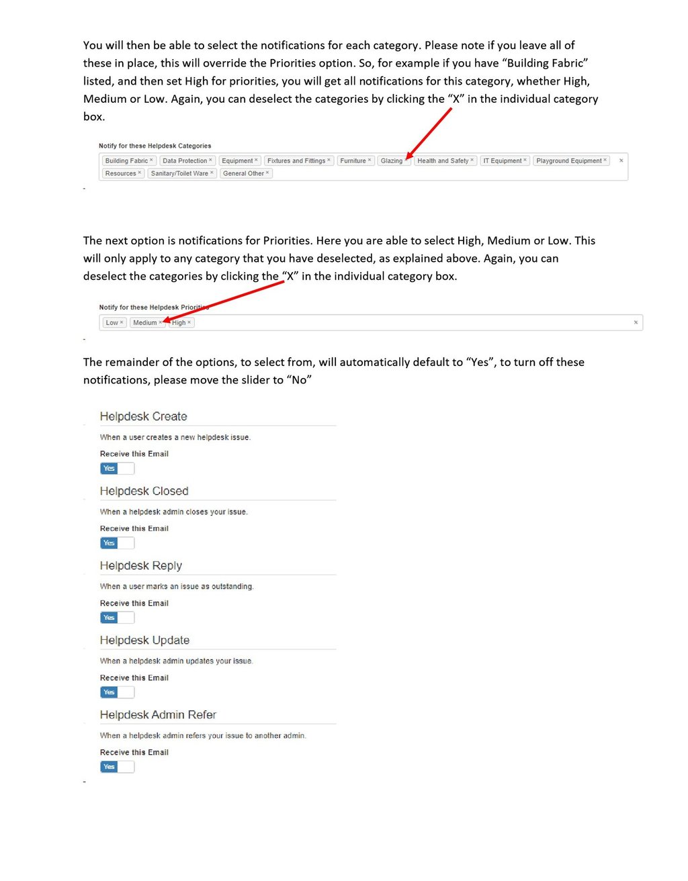Toggle Helpdesk Closed email switch
The image size is (688, 881).
click(118, 543)
